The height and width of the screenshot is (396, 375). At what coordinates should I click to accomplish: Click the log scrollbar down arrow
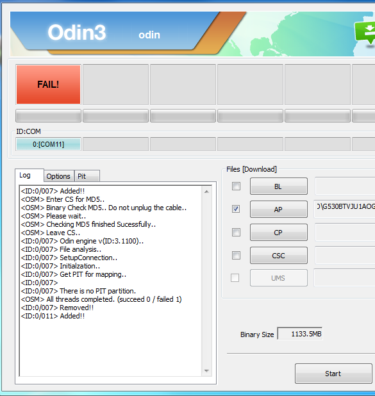pyautogui.click(x=206, y=371)
